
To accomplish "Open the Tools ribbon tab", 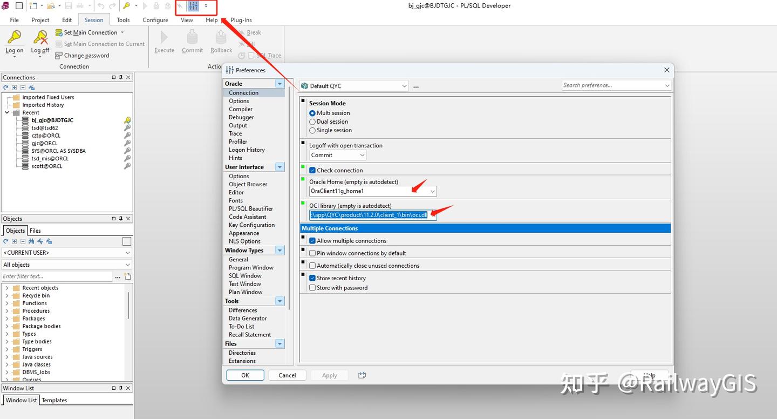I will point(123,20).
